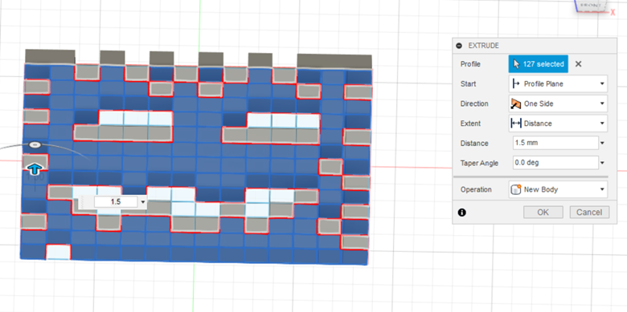The image size is (627, 312).
Task: Confirm the extrude with OK
Action: 543,213
